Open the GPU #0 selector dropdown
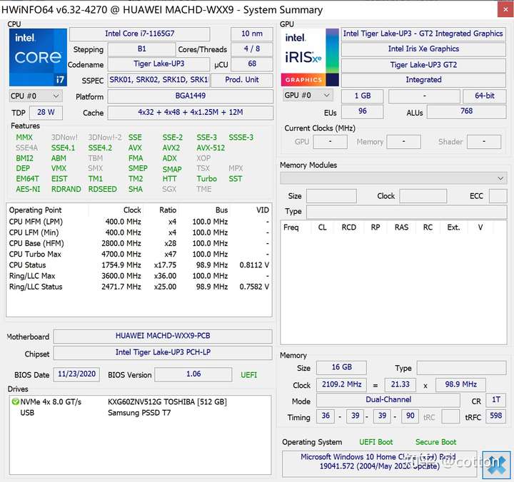Screen dimensions: 514x482 click(x=307, y=96)
